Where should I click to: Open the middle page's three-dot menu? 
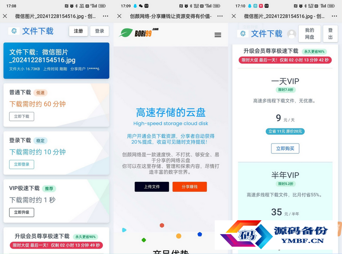click(x=220, y=16)
